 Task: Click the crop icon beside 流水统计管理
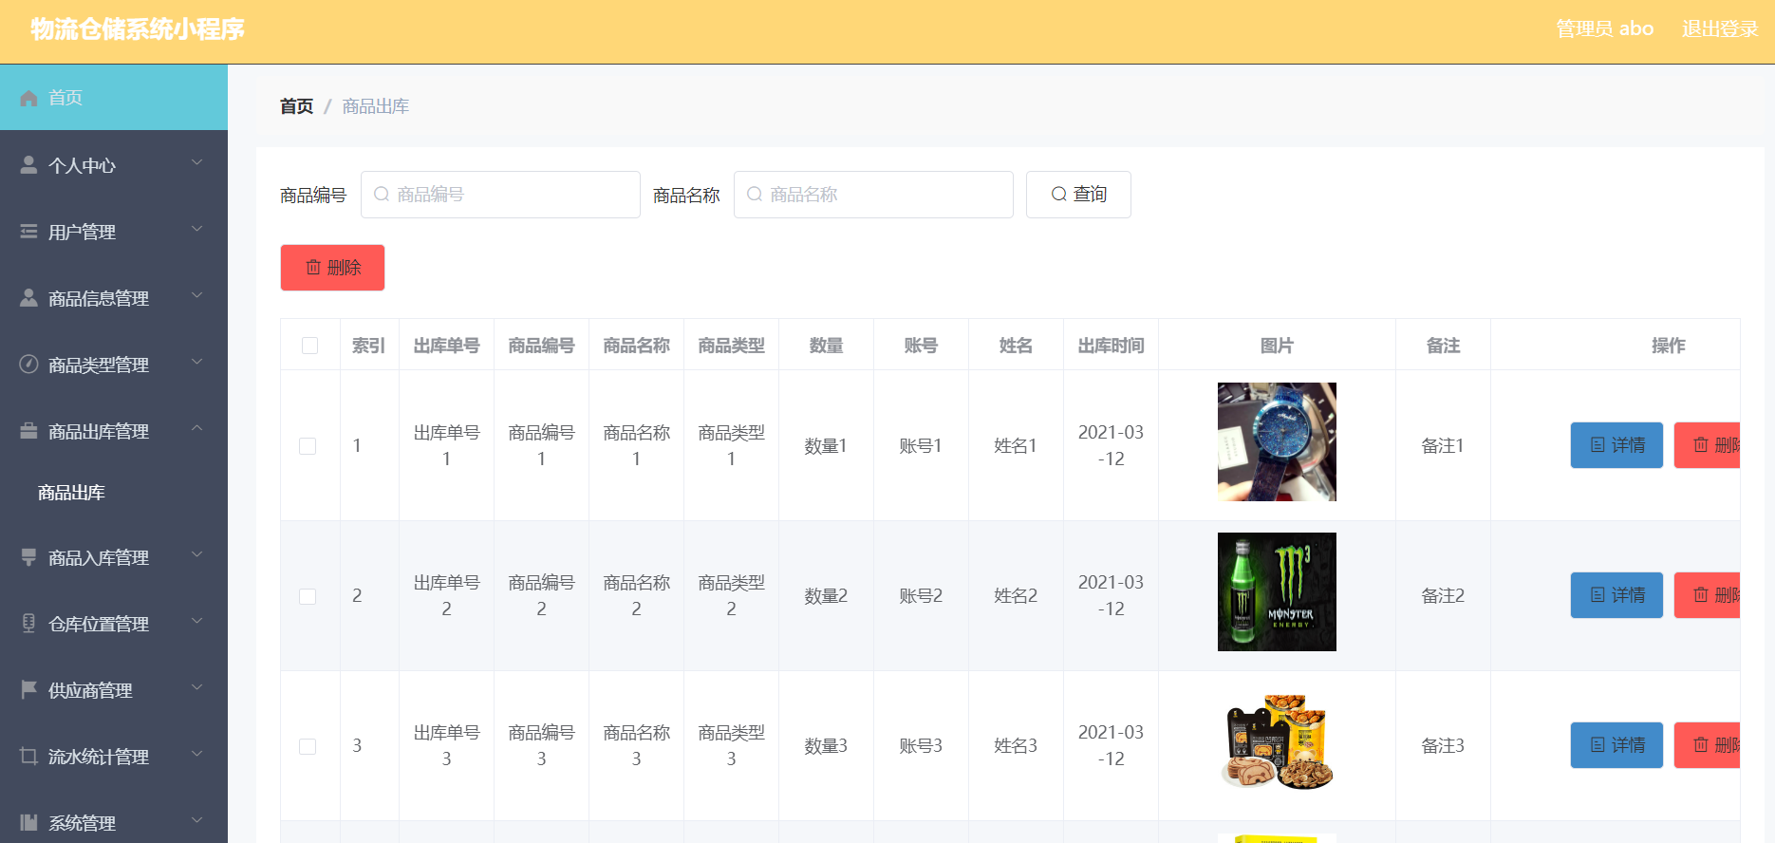point(28,757)
